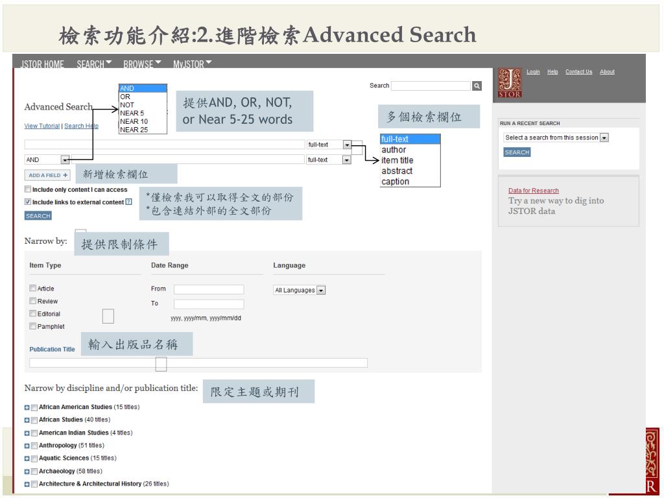Click 'African Studies (40 titles)' text
The width and height of the screenshot is (664, 498).
[x=75, y=420]
